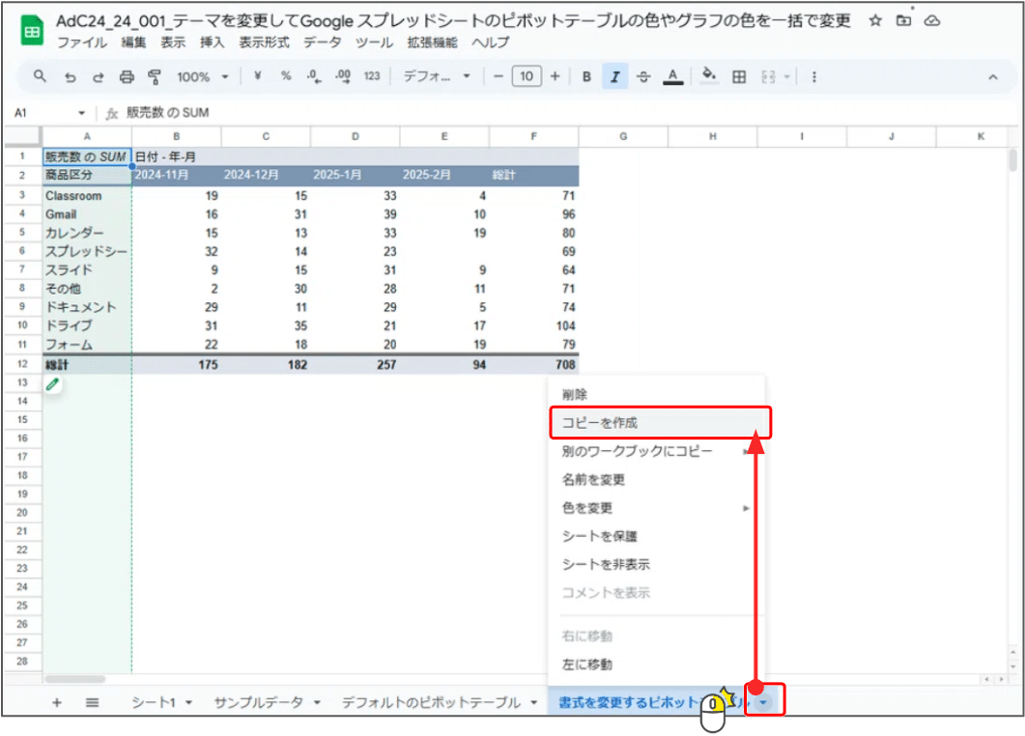Open more number formats 123

coord(372,76)
